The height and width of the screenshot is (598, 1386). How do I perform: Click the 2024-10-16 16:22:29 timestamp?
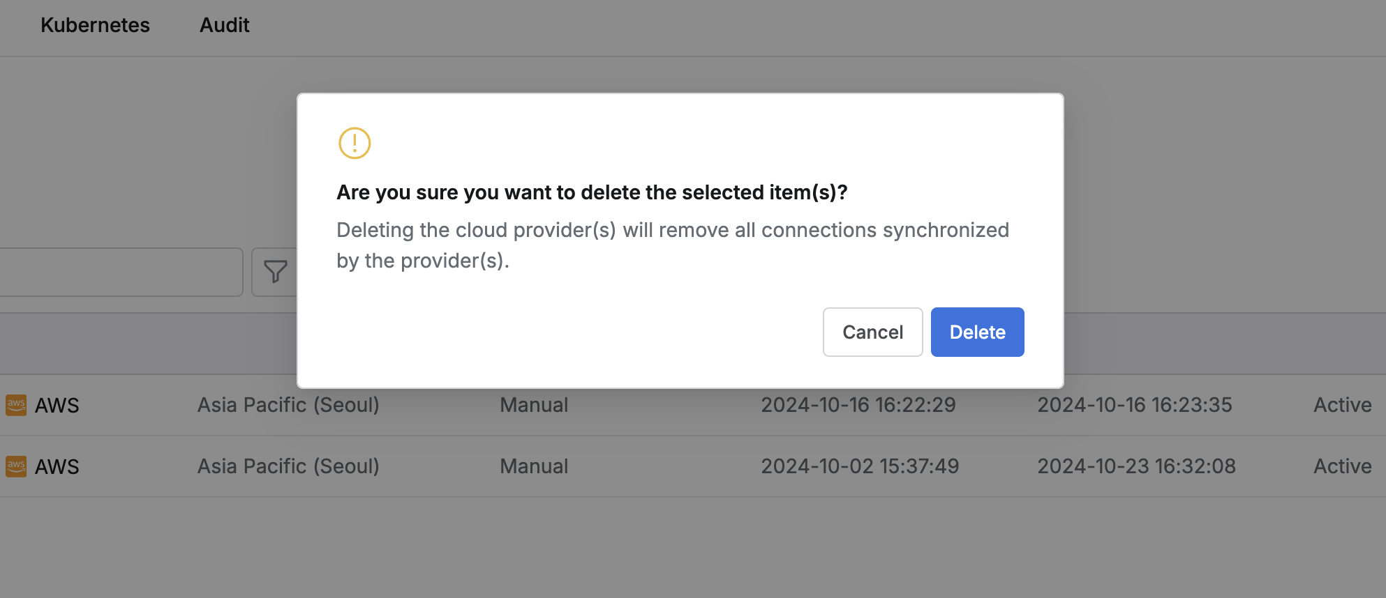click(x=858, y=405)
